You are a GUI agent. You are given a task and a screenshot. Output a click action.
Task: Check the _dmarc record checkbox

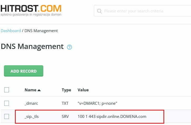point(7,103)
